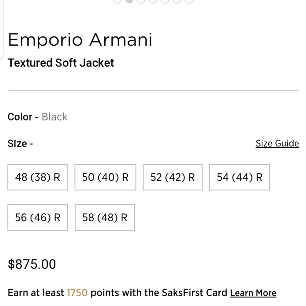Image resolution: width=306 pixels, height=306 pixels.
Task: Select size 58 (48) R
Action: 104,218
